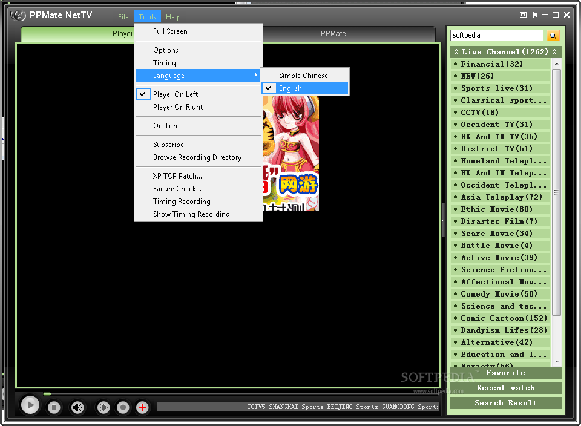The width and height of the screenshot is (581, 426).
Task: Click the channel list scrollbar thumb
Action: pos(557,192)
